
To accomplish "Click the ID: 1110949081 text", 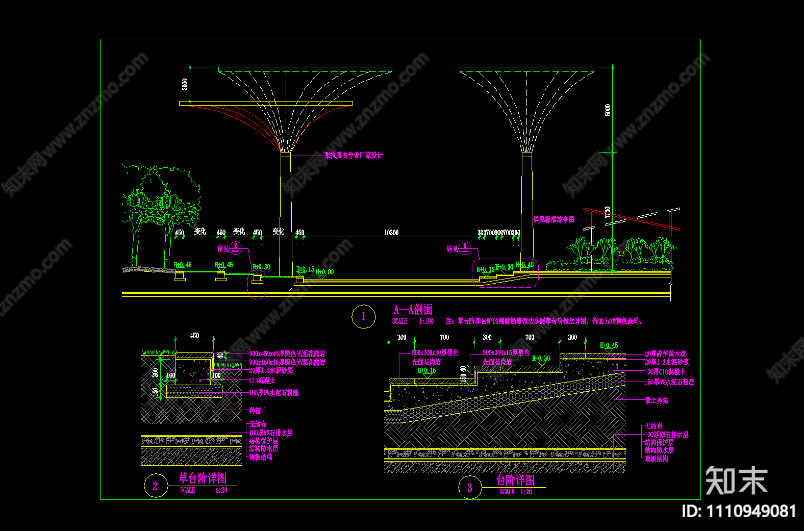I will click(x=739, y=511).
